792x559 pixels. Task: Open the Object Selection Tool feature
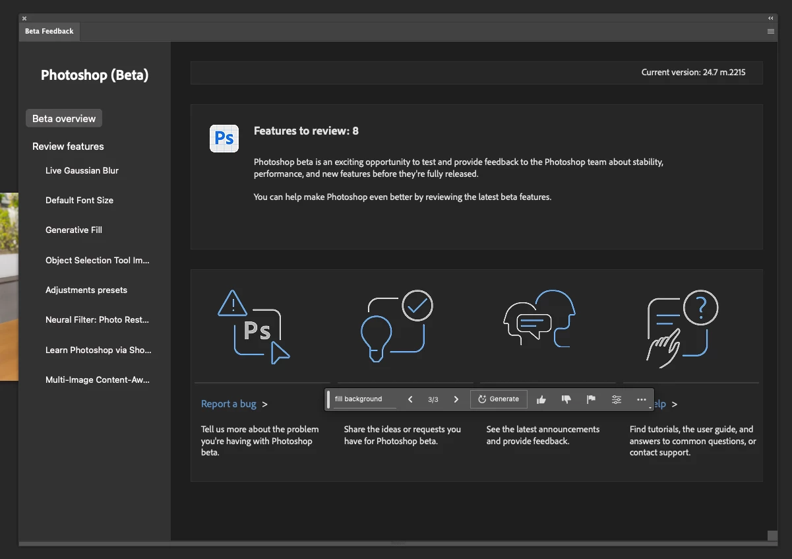coord(98,260)
